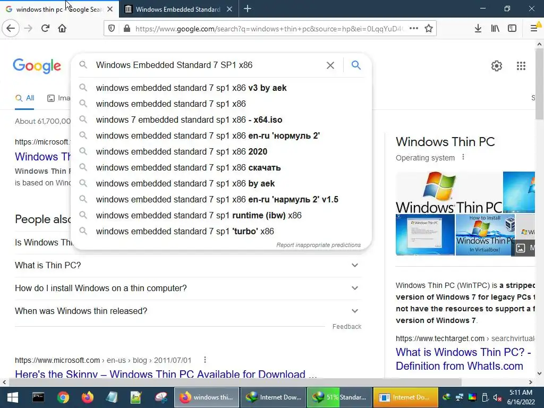Open the Windows Thin PC logo image

tap(449, 192)
